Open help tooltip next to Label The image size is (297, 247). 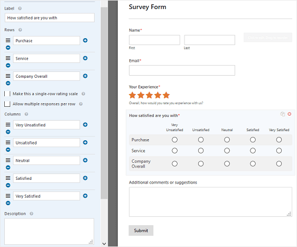20,8
